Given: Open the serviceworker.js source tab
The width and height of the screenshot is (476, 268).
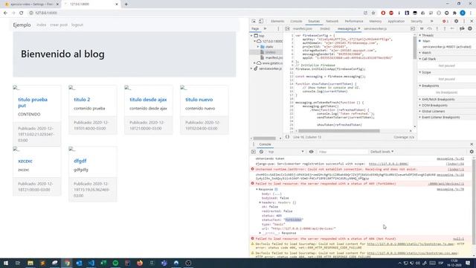Looking at the screenshot, I should tap(375, 28).
